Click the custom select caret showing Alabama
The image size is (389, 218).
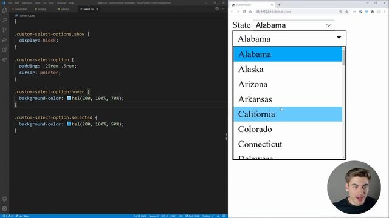(339, 38)
